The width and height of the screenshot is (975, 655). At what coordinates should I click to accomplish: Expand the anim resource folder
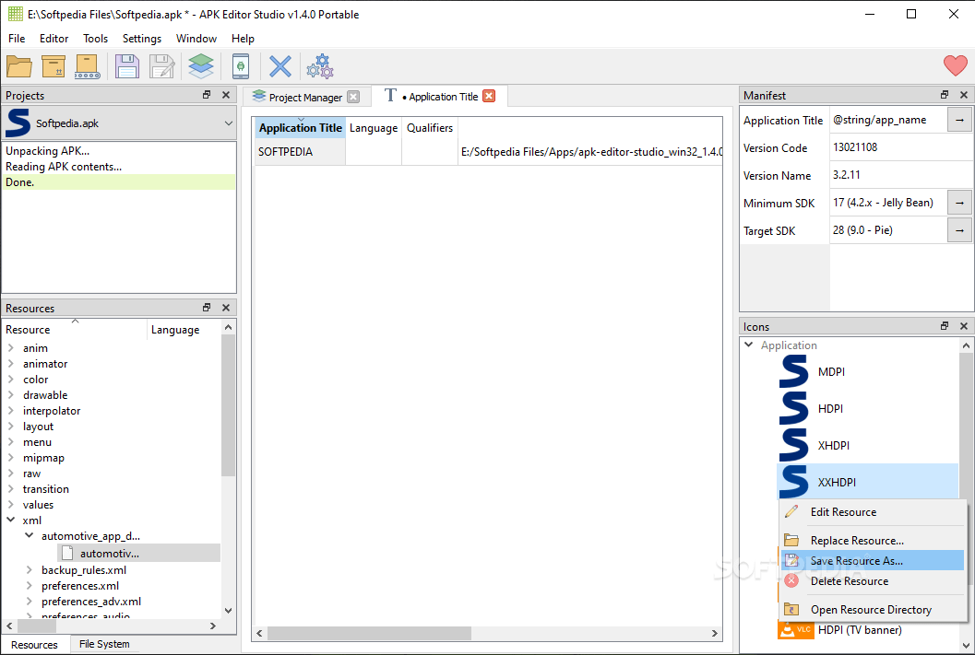pos(10,347)
